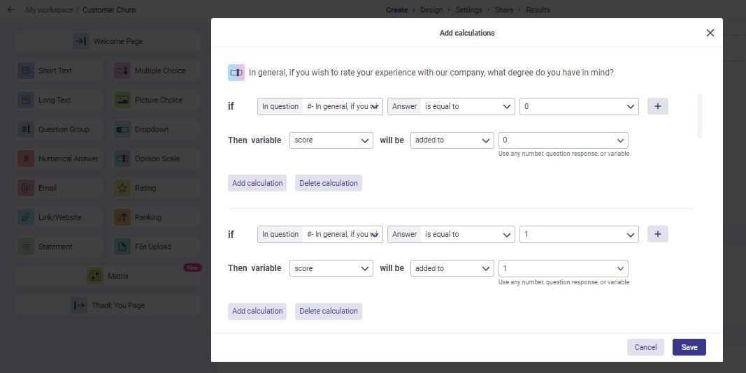Viewport: 746px width, 373px height.
Task: Choose the Short Text question icon
Action: [26, 71]
